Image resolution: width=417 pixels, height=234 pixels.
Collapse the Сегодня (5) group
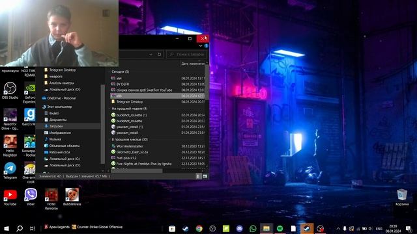120,71
